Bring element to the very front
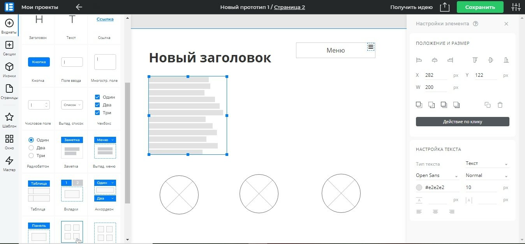525x244 pixels. [444, 104]
